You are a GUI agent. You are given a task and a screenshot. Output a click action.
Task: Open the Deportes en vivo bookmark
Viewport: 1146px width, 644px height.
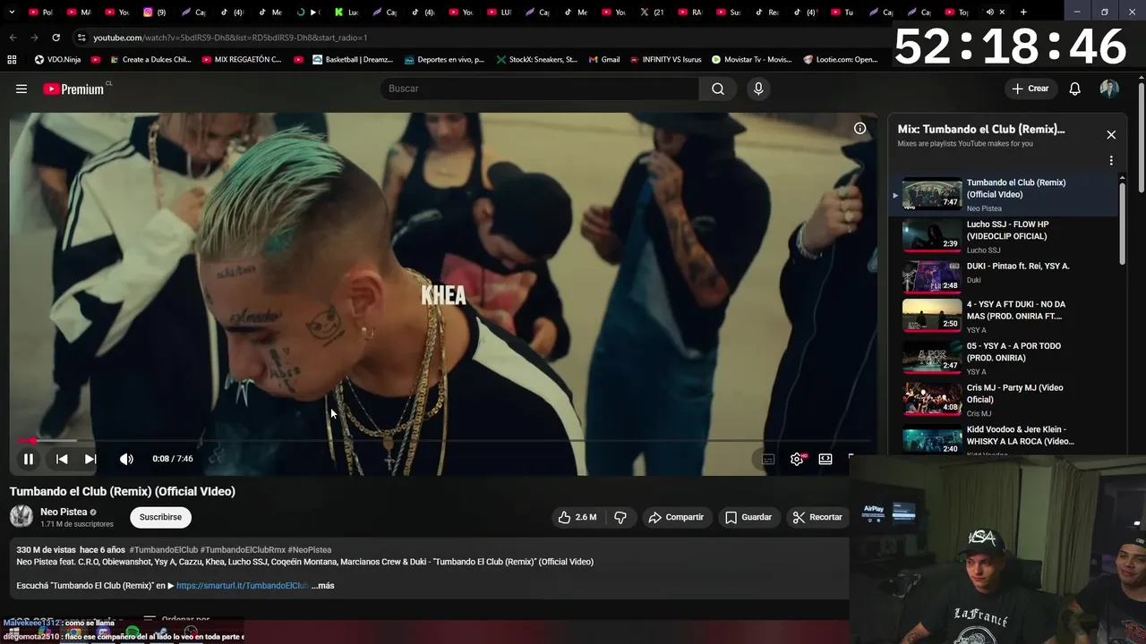point(444,60)
